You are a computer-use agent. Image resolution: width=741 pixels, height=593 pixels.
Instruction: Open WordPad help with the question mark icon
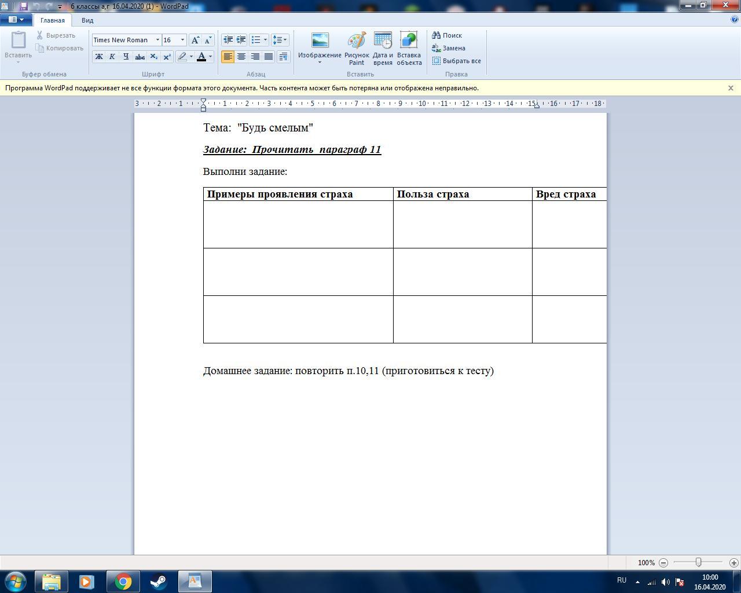coord(735,19)
